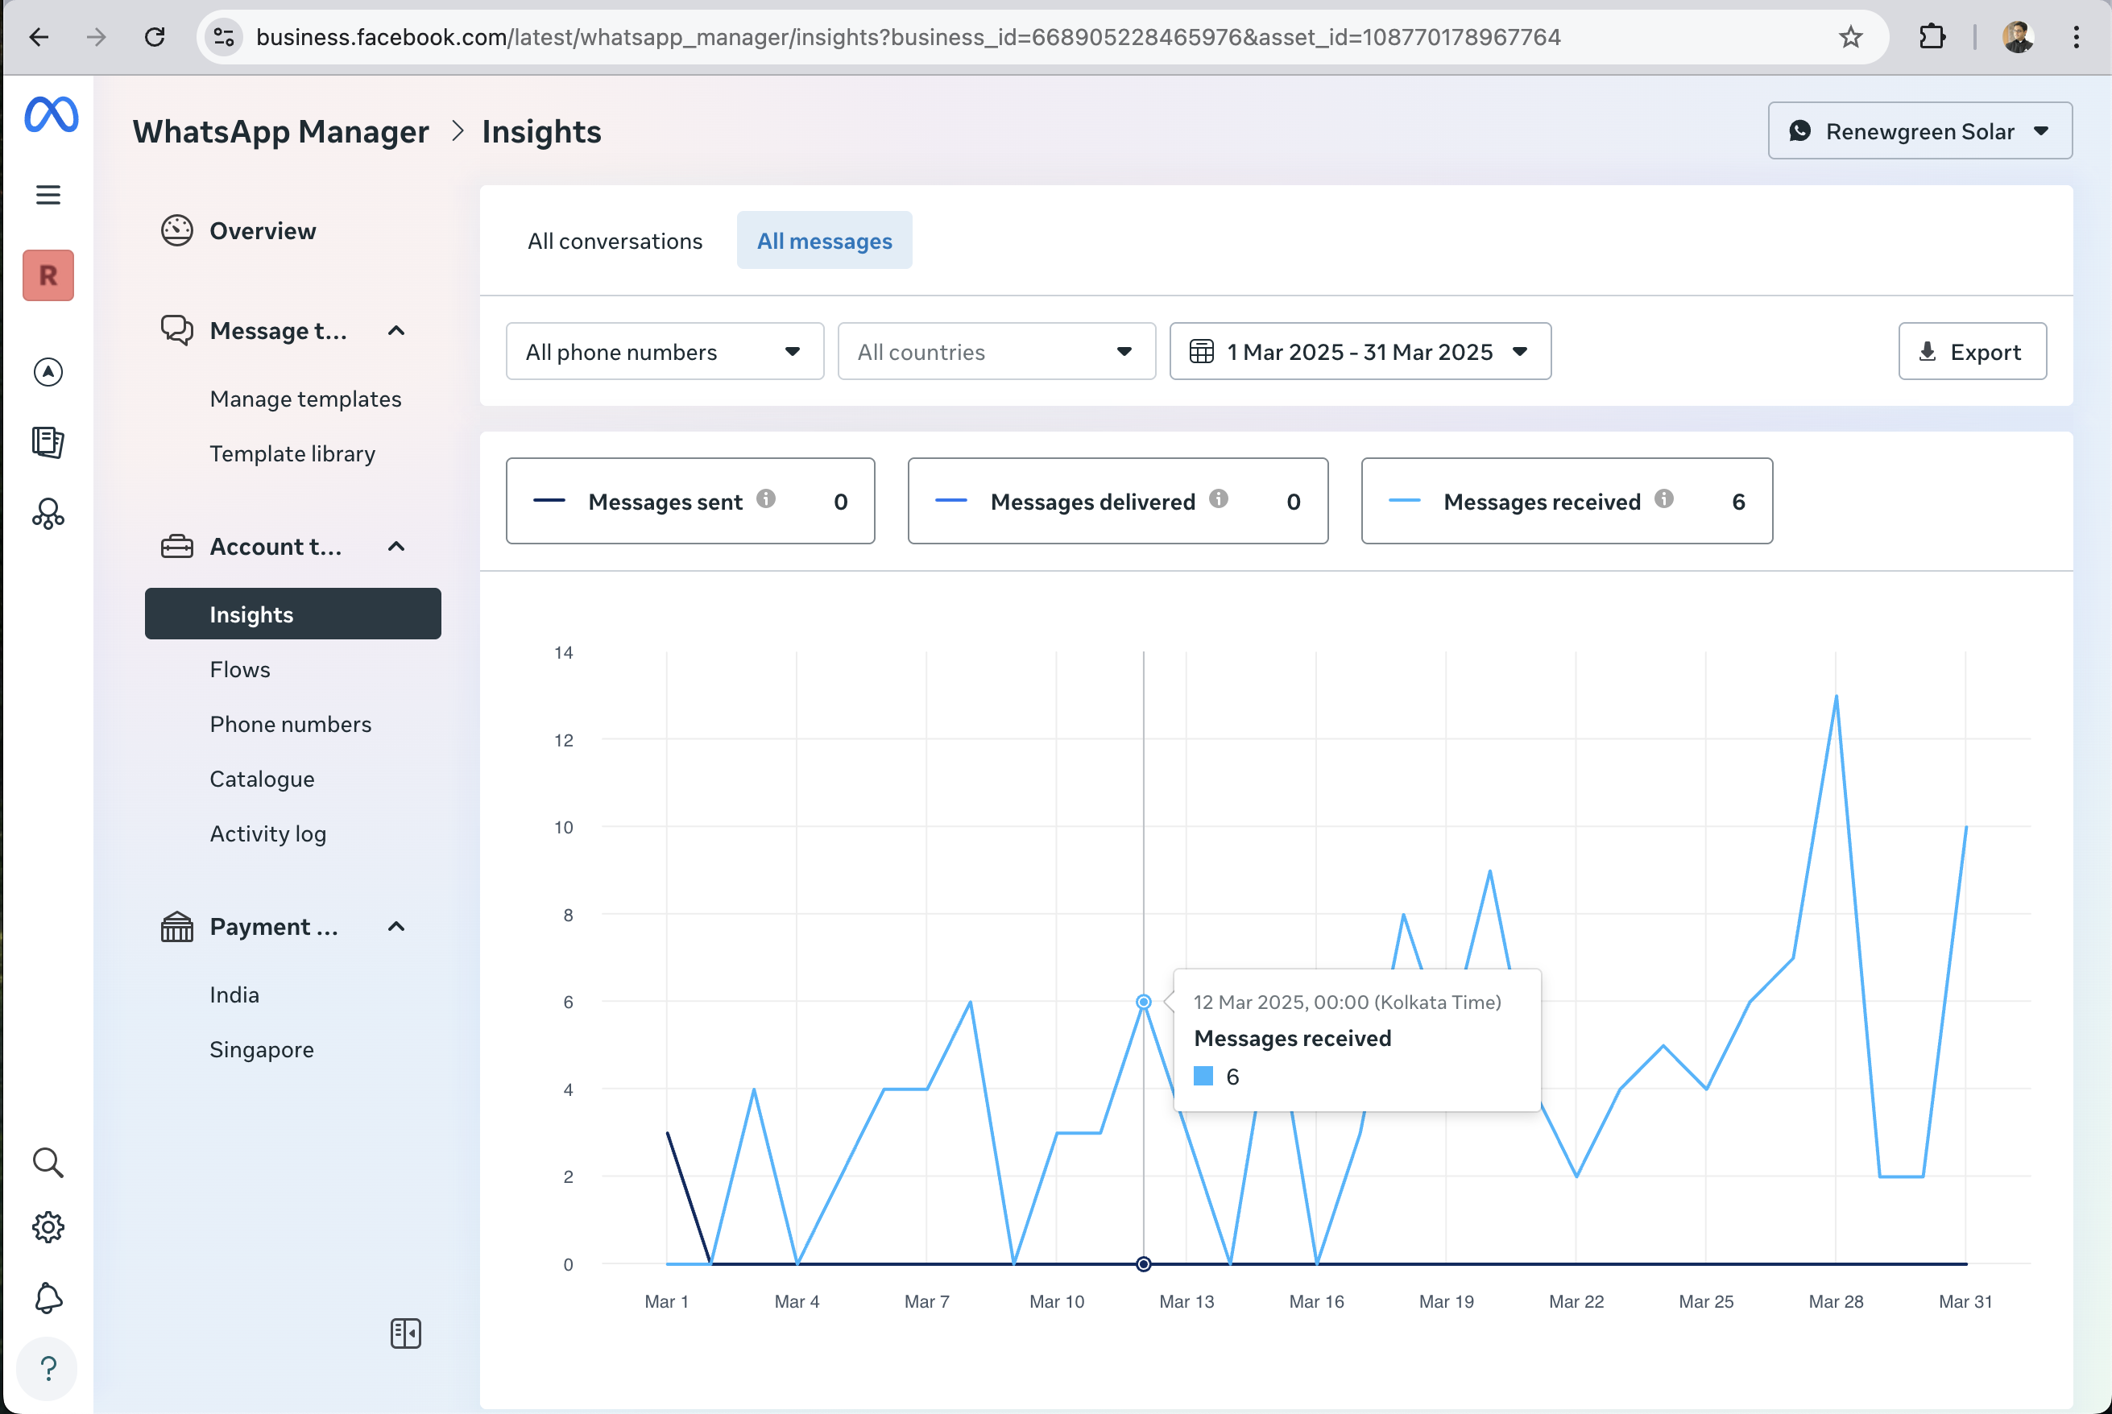Select the All messages tab
The height and width of the screenshot is (1414, 2112).
[824, 241]
